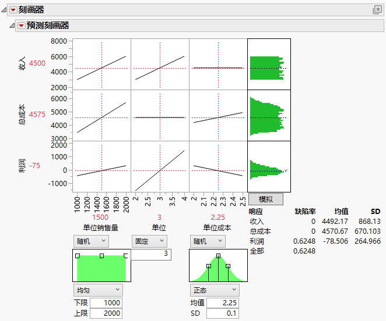Click the red -75 利润 predicted value
The image size is (386, 321).
click(x=35, y=166)
